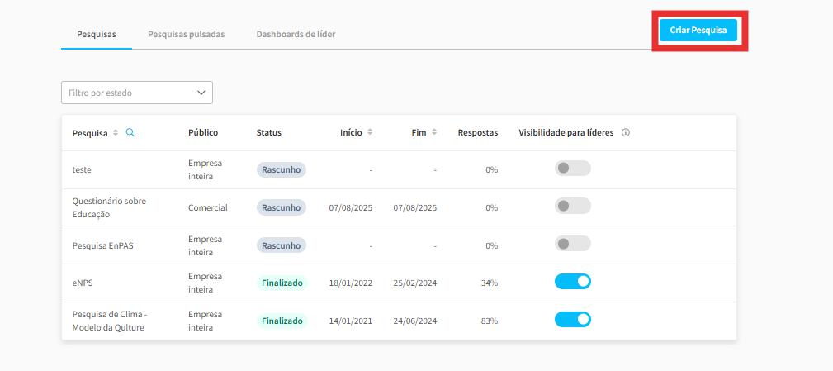Click the Respostas column header
This screenshot has height=371, width=833.
tap(478, 132)
